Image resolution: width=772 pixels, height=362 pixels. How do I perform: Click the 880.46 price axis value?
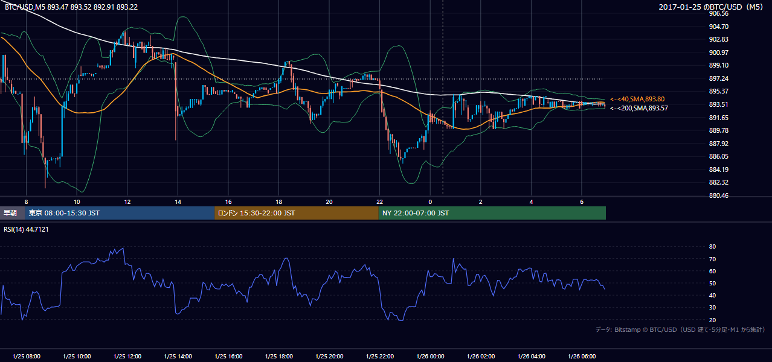click(718, 195)
